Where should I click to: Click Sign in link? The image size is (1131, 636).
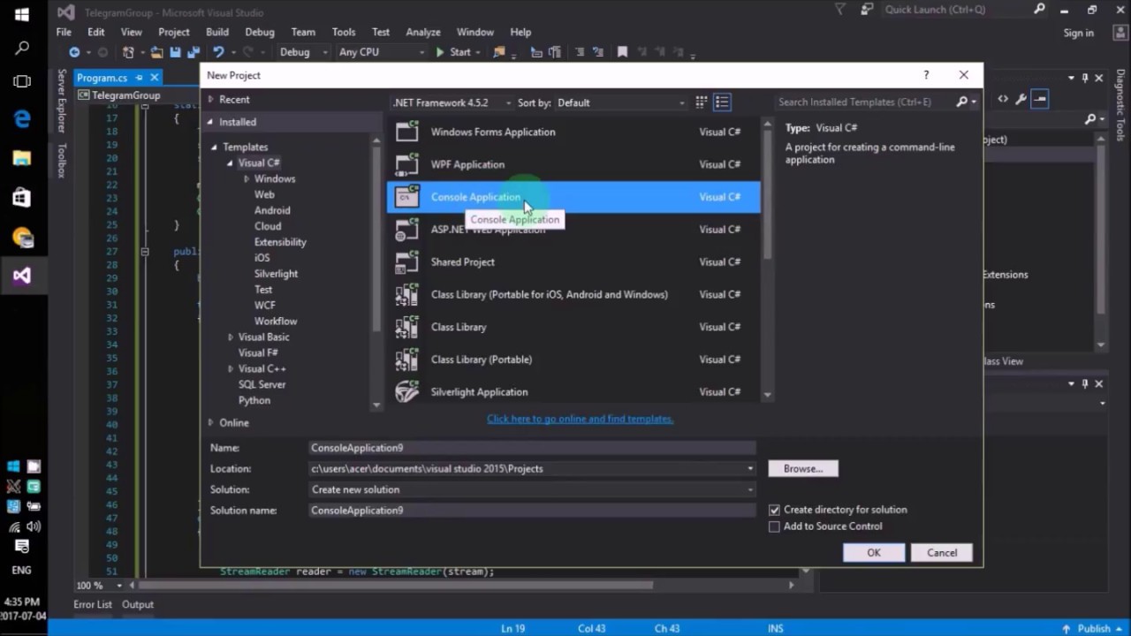1078,33
